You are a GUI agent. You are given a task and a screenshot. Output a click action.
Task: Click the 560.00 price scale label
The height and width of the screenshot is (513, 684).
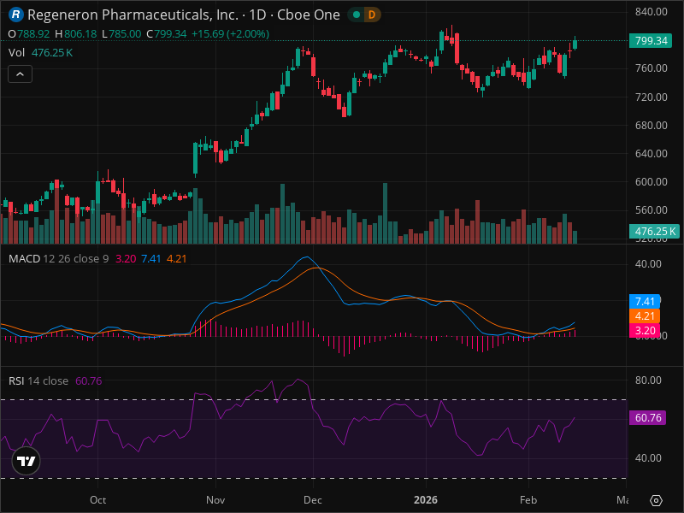651,210
